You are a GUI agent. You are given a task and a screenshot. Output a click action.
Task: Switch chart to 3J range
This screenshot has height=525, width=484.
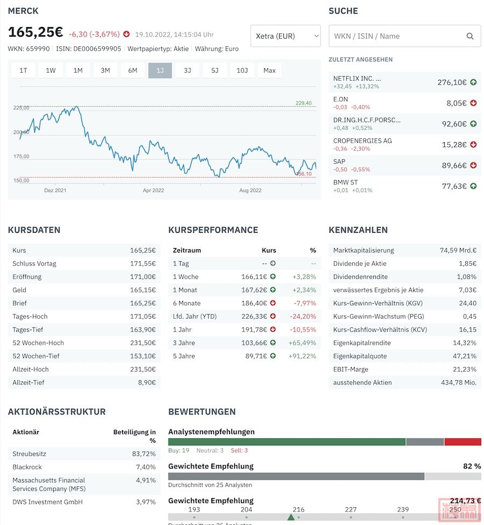(x=187, y=71)
